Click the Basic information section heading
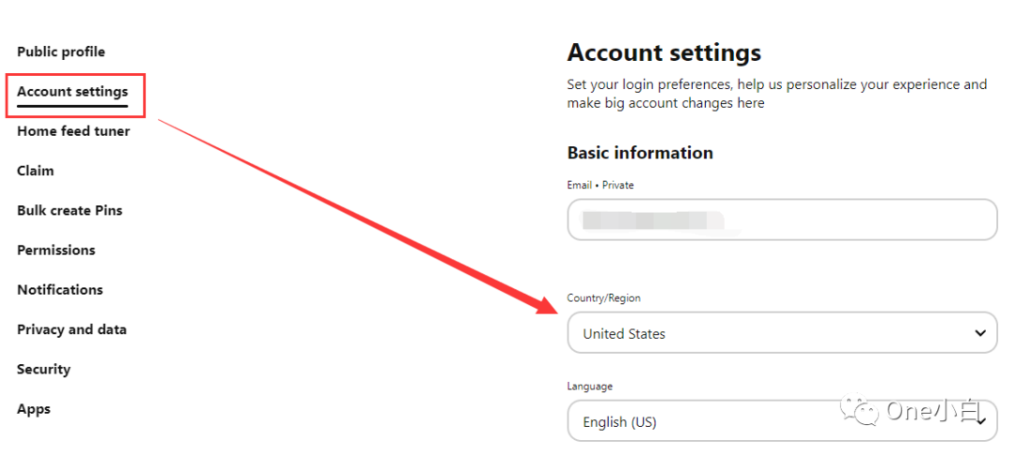Image resolution: width=1015 pixels, height=455 pixels. point(640,153)
